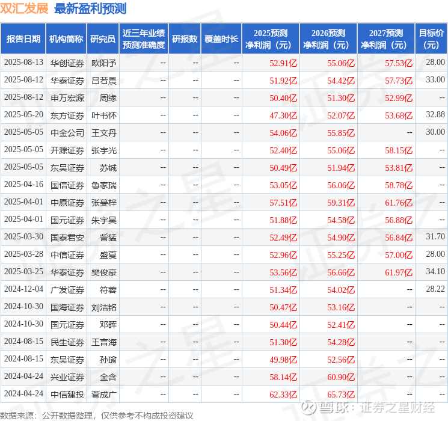Click target price 31.70
The image size is (448, 421).
tap(435, 236)
